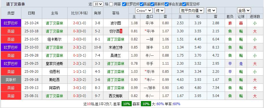
Task: Click odds 8.13 in the 米迪兰特 row
Action: 216,47
